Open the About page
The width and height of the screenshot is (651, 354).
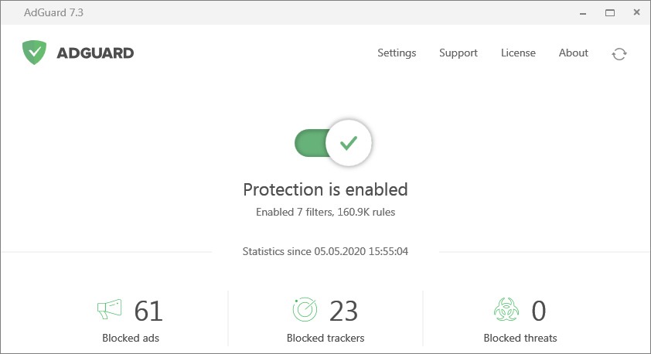point(574,53)
